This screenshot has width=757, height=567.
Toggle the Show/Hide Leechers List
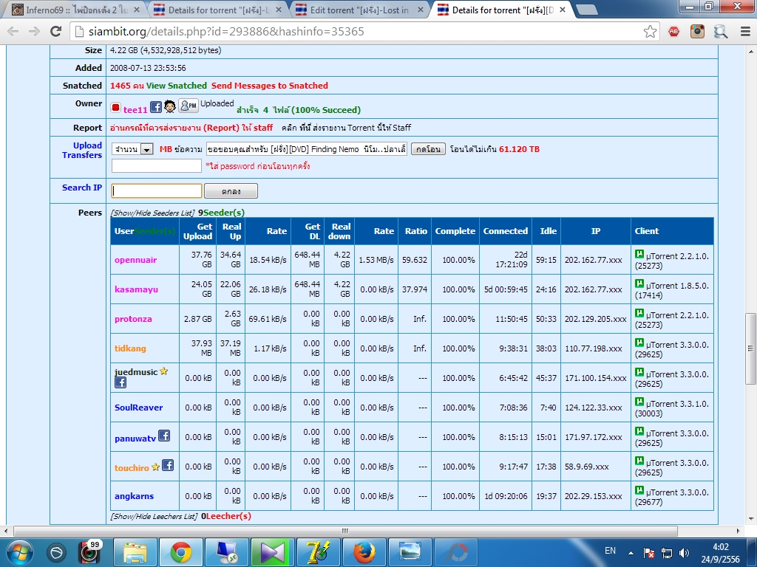(154, 516)
